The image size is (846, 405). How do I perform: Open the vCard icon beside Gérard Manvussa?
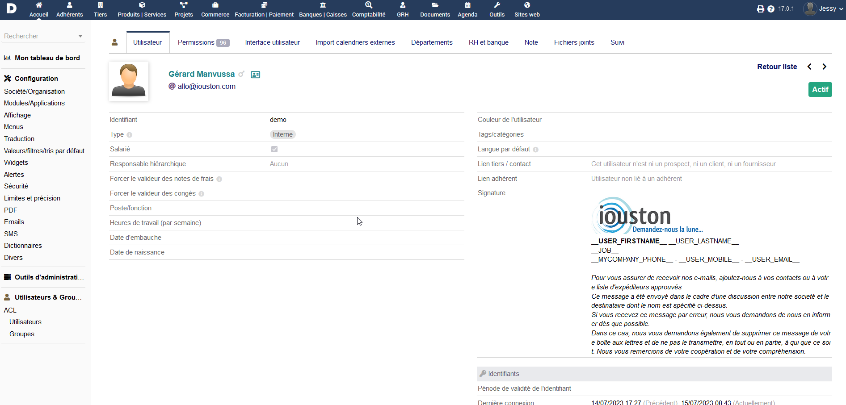coord(256,75)
